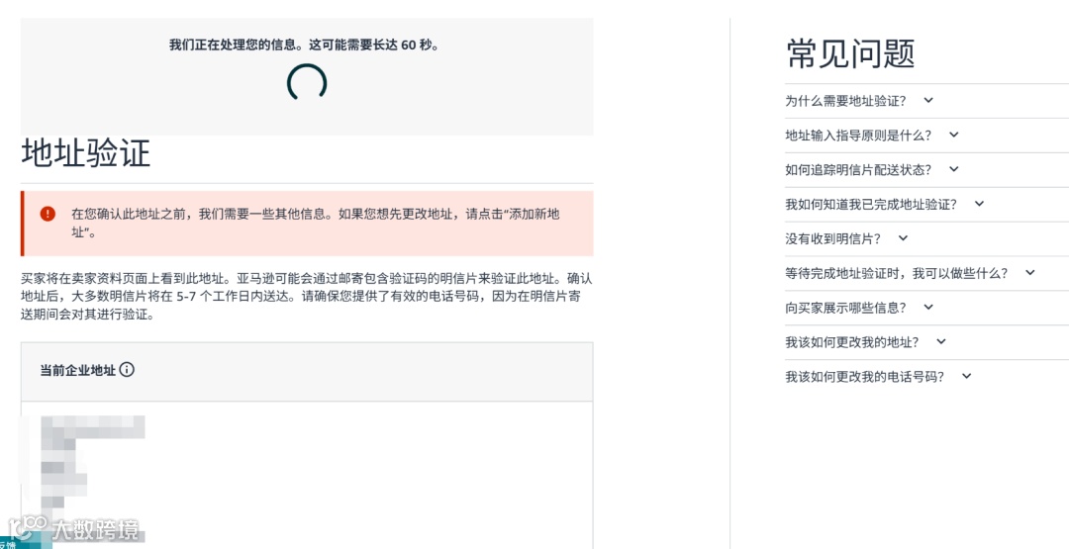Open FAQ 我该如何更改我的电话号码? text

tap(864, 377)
